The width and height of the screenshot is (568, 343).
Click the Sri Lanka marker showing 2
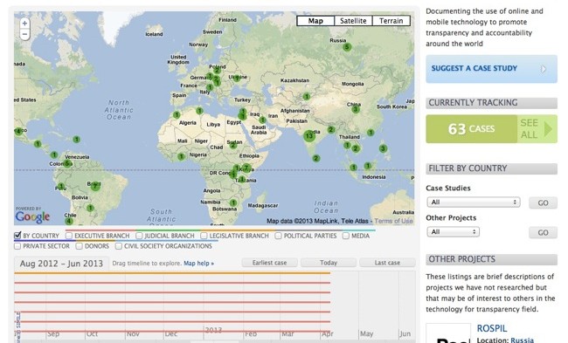pyautogui.click(x=316, y=158)
